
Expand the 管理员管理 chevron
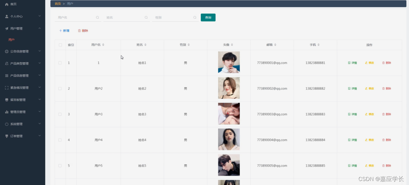40,112
